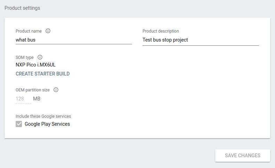Toggle the Google Play Services checkbox
This screenshot has width=275, height=168.
coord(19,124)
